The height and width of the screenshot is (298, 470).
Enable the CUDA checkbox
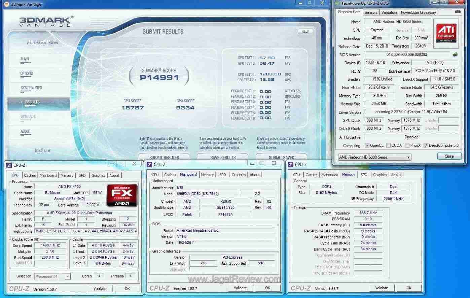point(388,145)
